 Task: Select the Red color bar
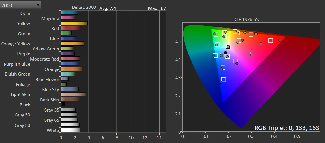coord(71,28)
